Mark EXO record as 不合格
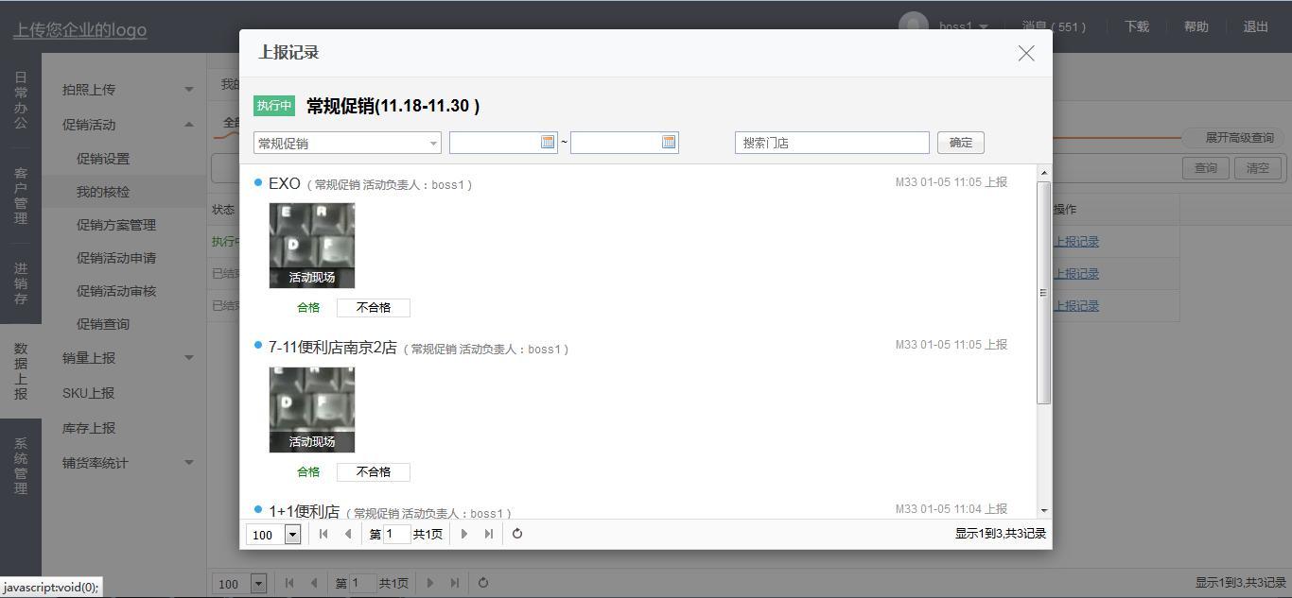Image resolution: width=1292 pixels, height=598 pixels. (374, 308)
